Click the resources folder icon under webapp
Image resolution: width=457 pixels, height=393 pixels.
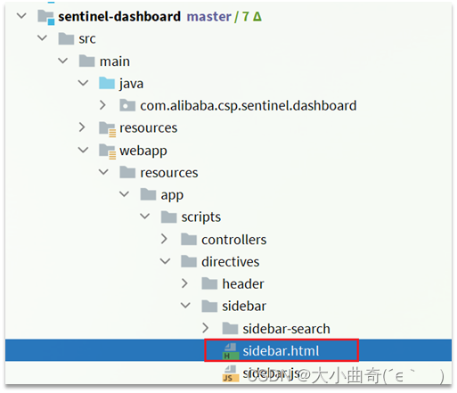click(127, 172)
